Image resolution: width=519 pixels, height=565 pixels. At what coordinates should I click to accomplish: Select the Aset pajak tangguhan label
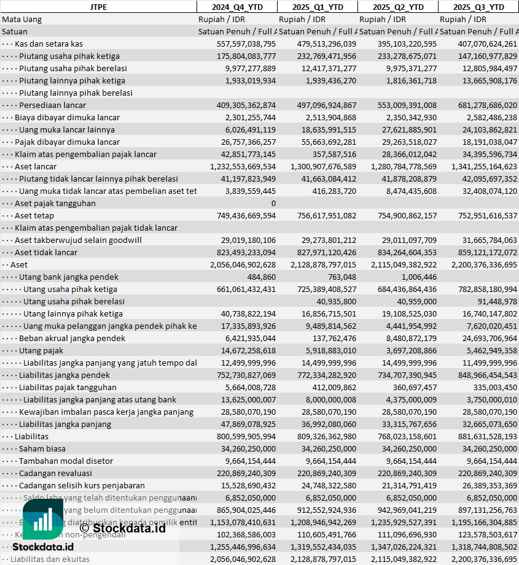click(55, 203)
